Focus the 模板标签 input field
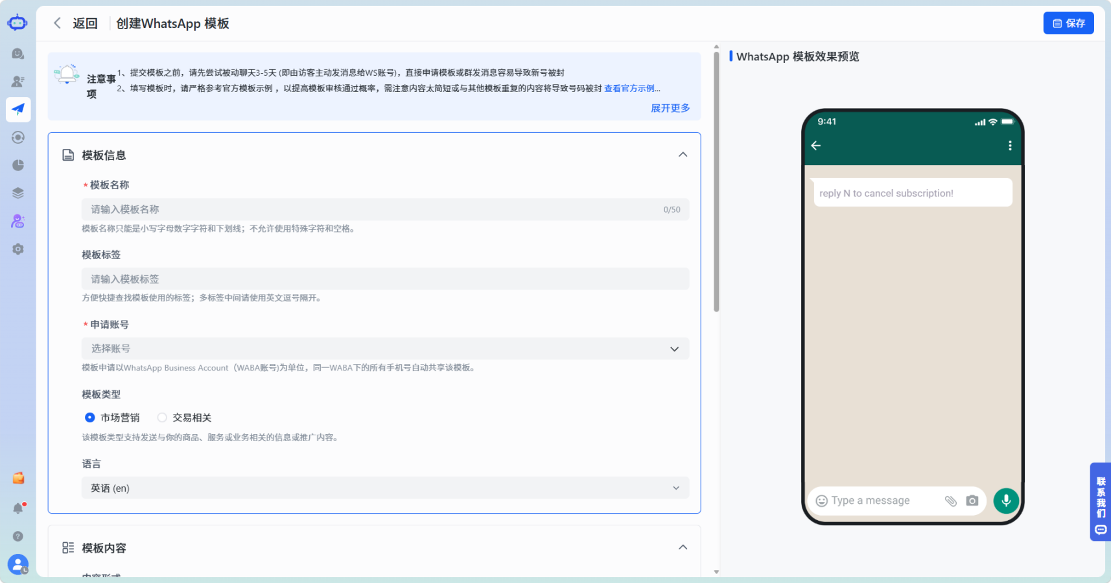The width and height of the screenshot is (1111, 583). click(385, 279)
